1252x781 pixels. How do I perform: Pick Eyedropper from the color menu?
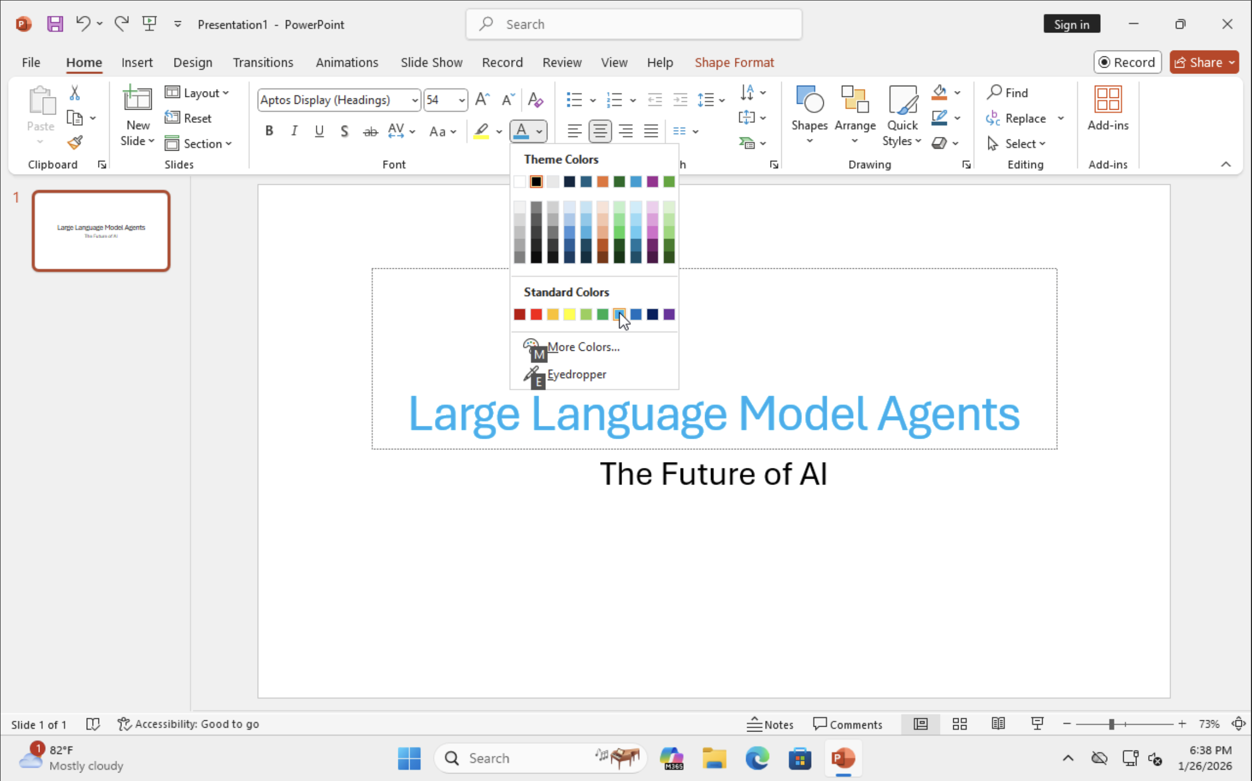576,374
